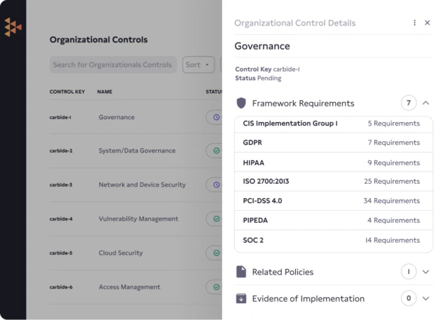The height and width of the screenshot is (320, 447).
Task: Open the Sort dropdown
Action: (199, 65)
